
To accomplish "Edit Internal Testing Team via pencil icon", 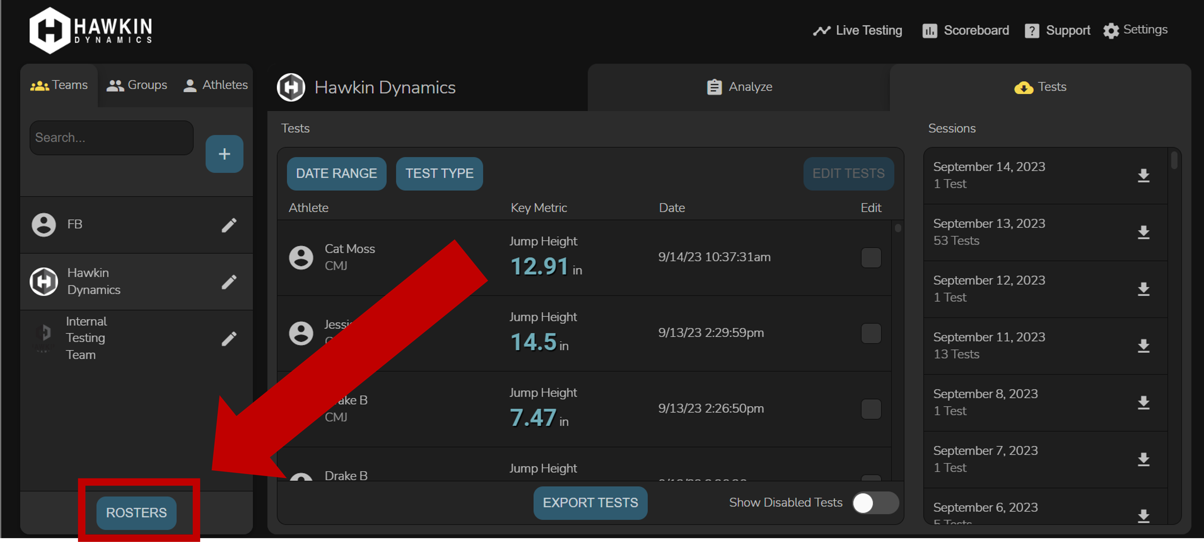I will point(229,339).
